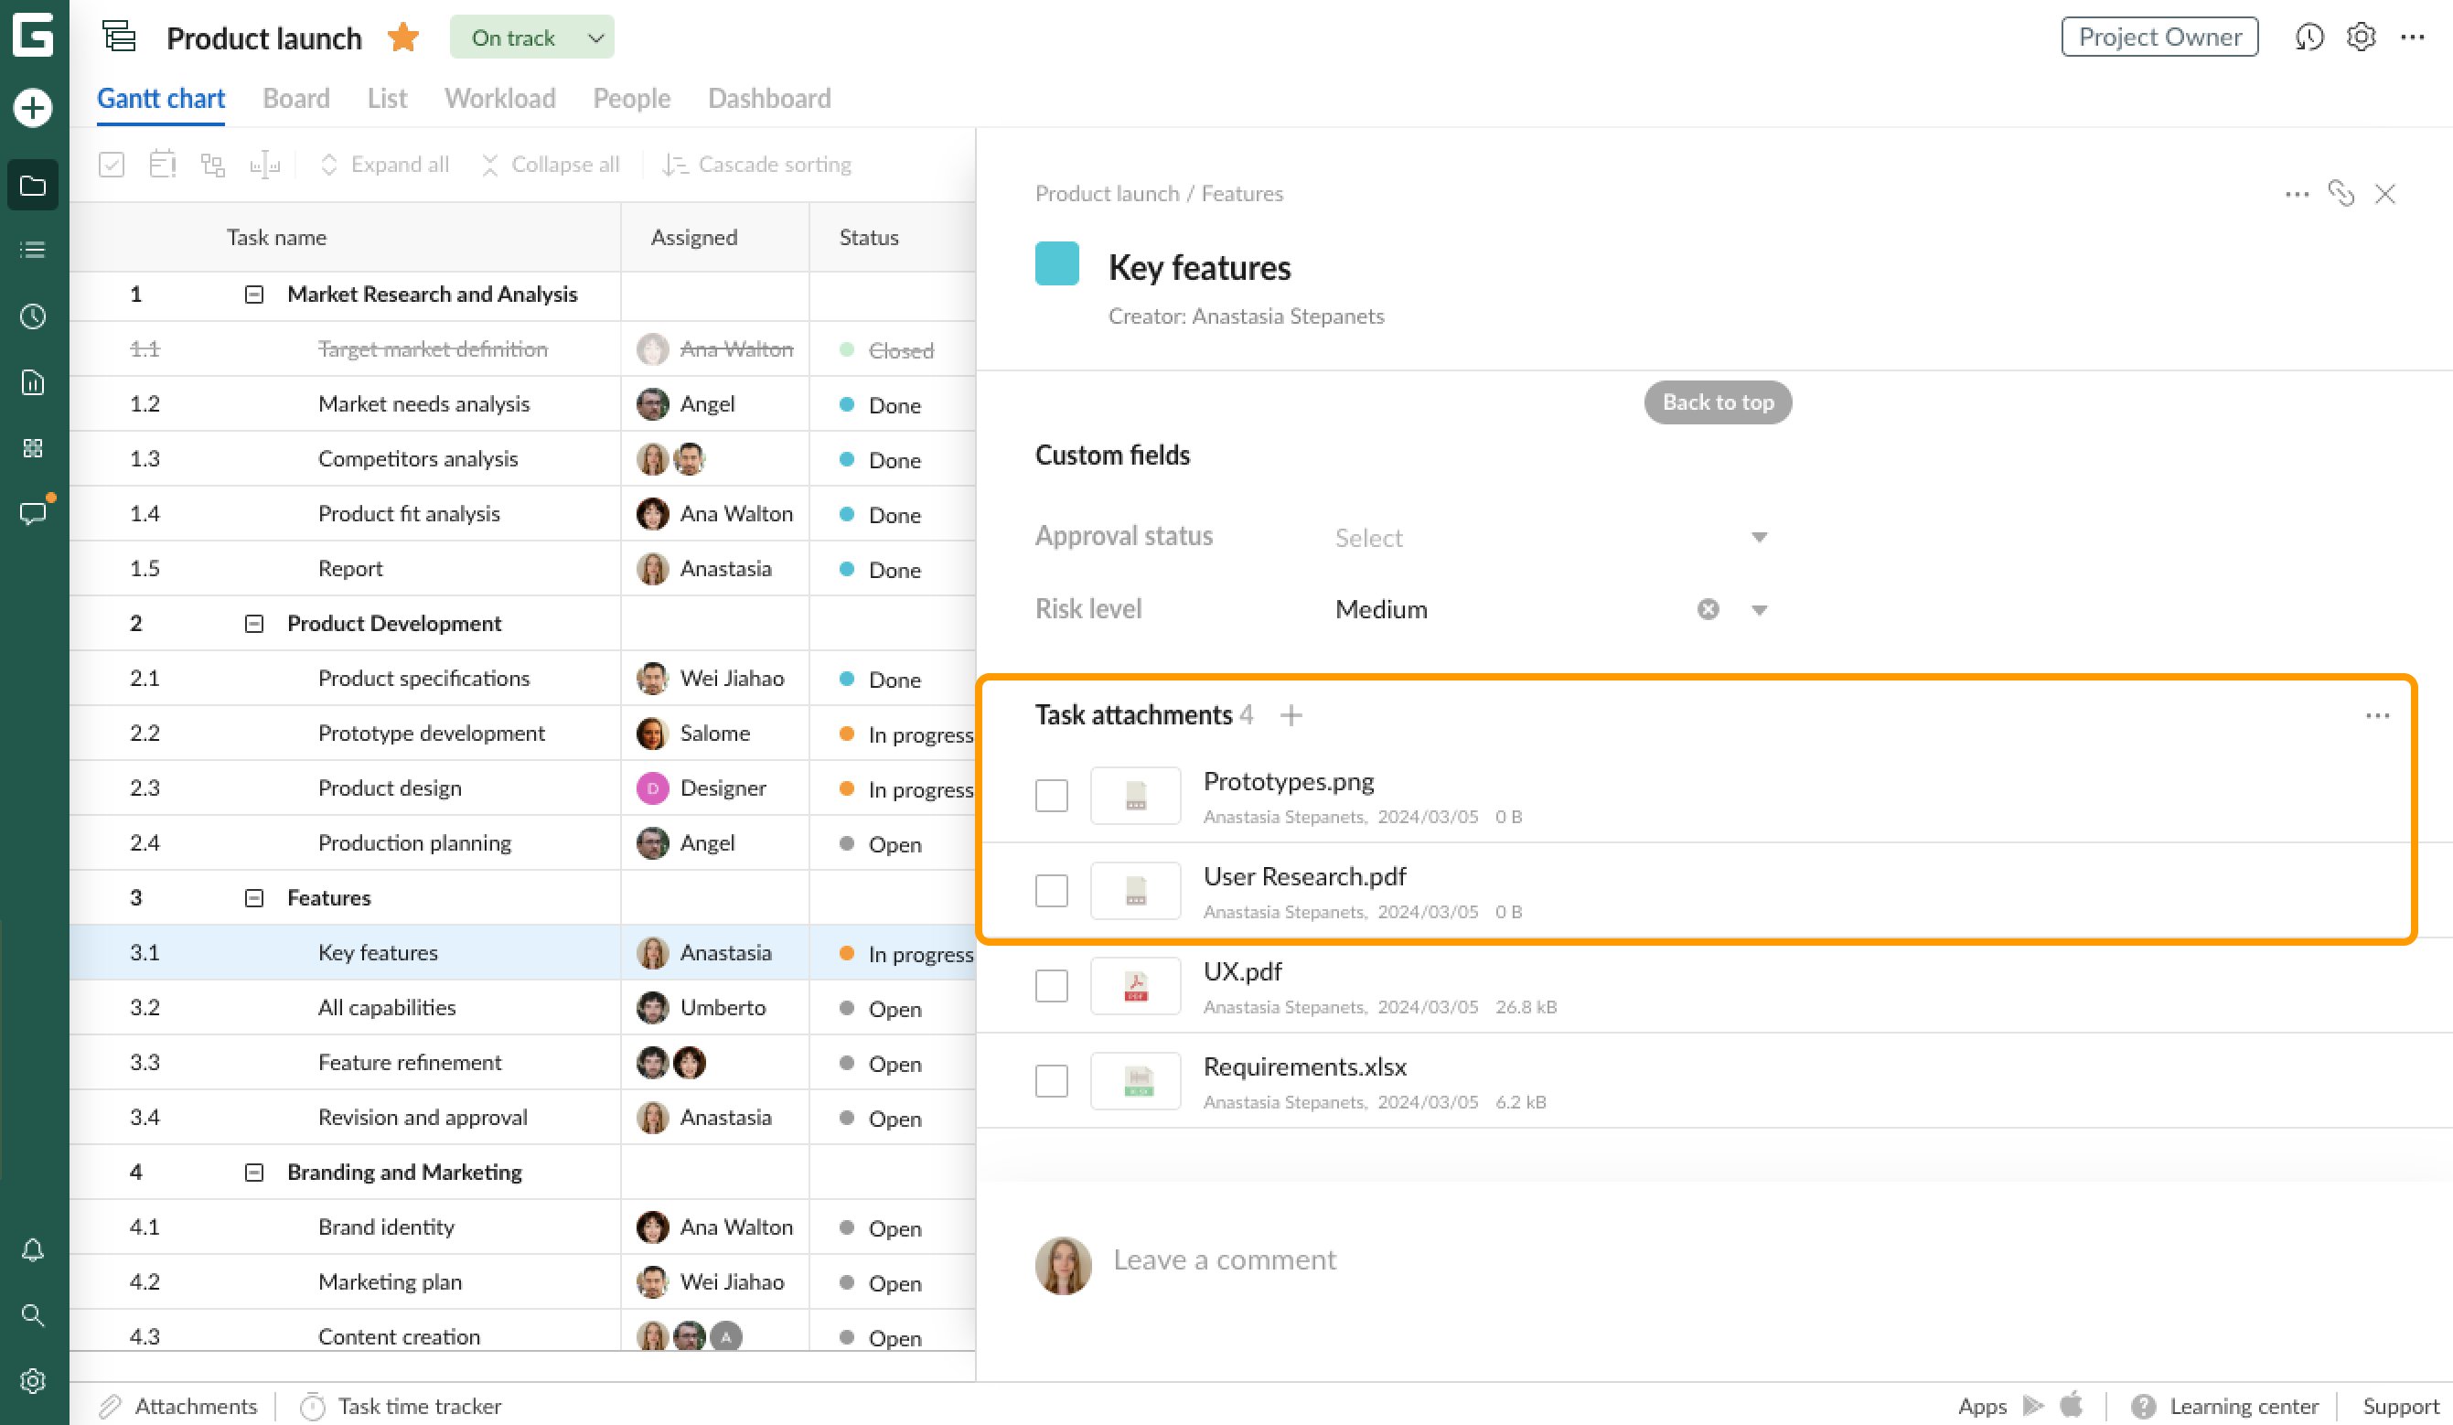Select the Requirements.xlsx checkbox

coord(1051,1080)
